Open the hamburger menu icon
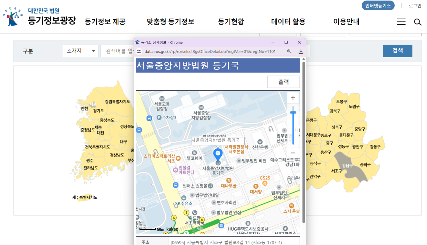427x245 pixels. click(x=401, y=21)
